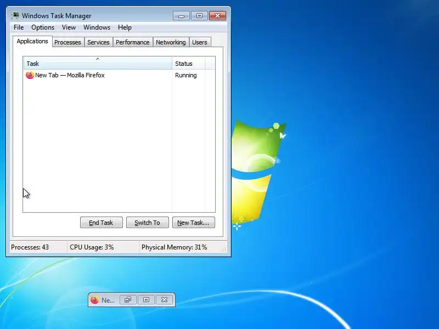439x329 pixels.
Task: Click the minimized Firefox window title 'Ne...'
Action: click(x=108, y=300)
